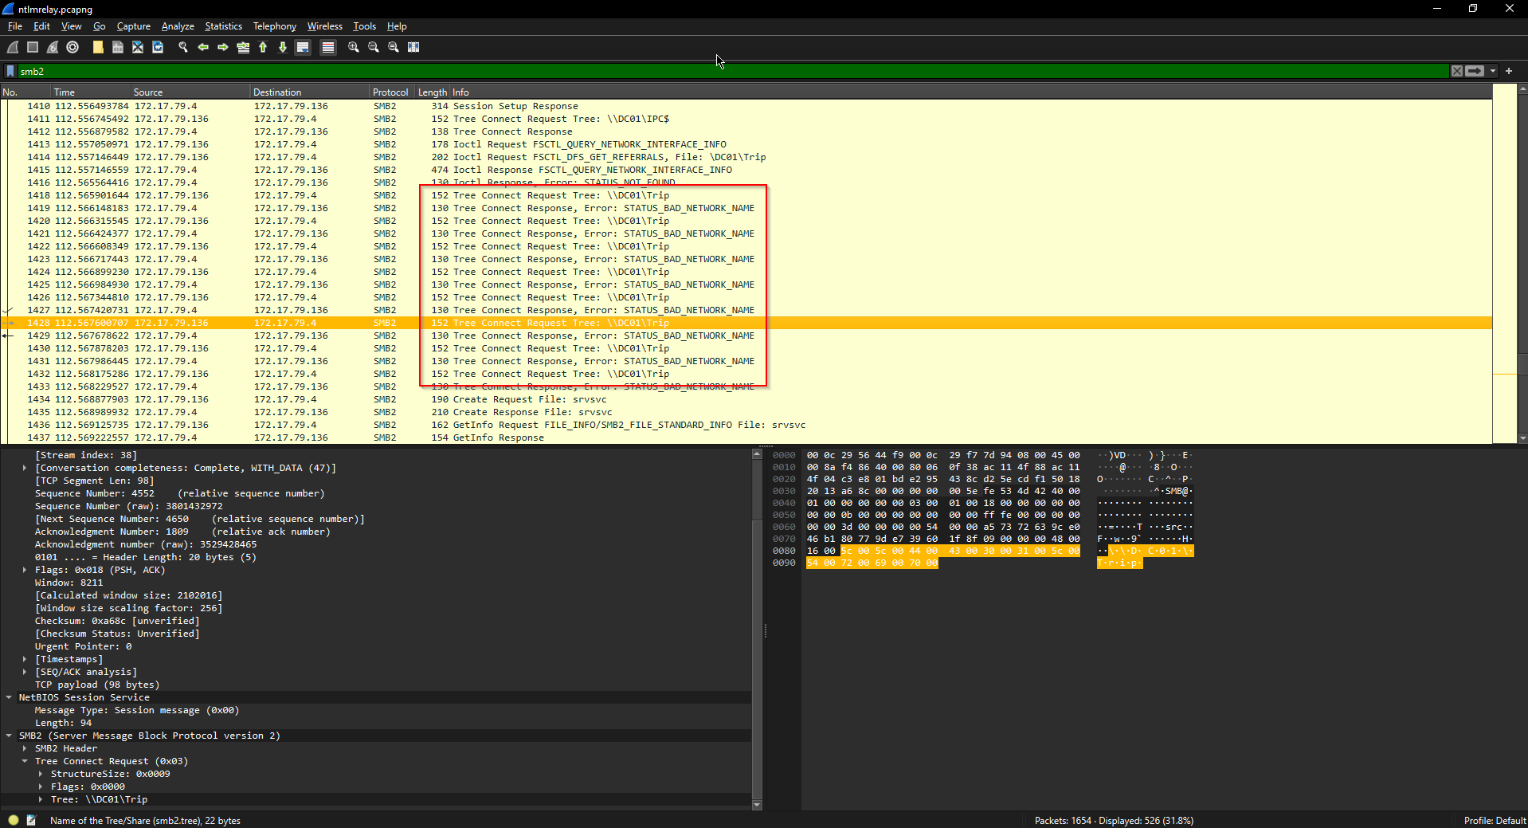Viewport: 1528px width, 828px height.
Task: Collapse the SMB2 protocol section
Action: [9, 736]
